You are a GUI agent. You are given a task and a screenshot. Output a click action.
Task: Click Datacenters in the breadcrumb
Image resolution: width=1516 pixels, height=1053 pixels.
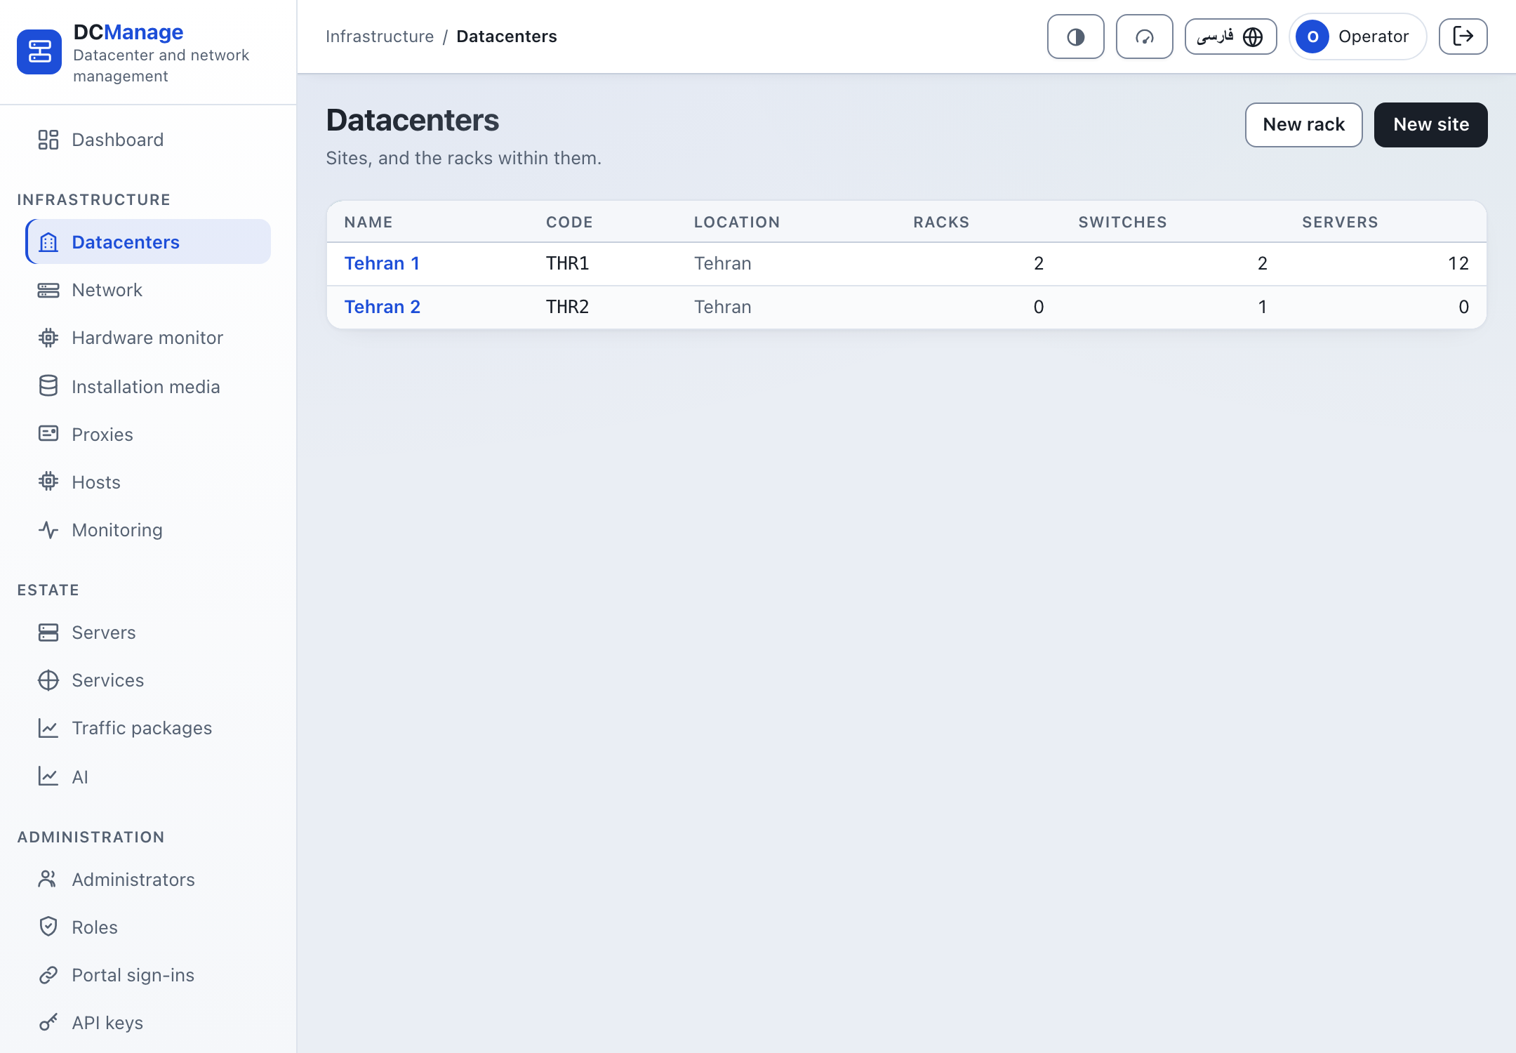coord(506,37)
